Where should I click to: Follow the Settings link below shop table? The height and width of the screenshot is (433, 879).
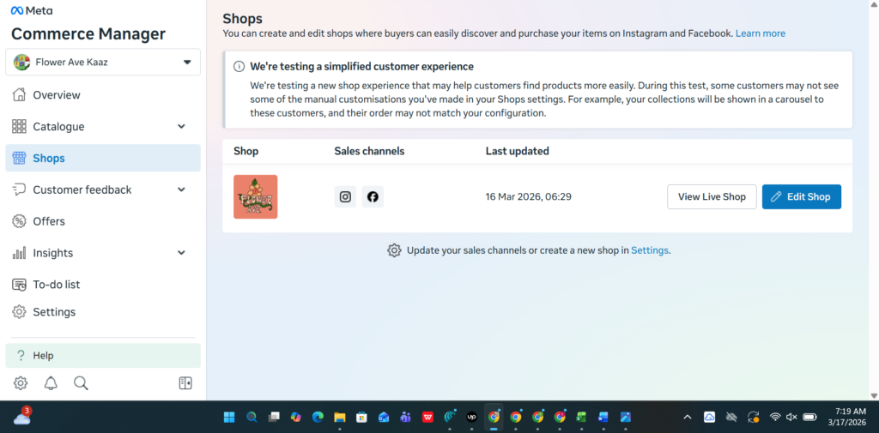click(650, 250)
